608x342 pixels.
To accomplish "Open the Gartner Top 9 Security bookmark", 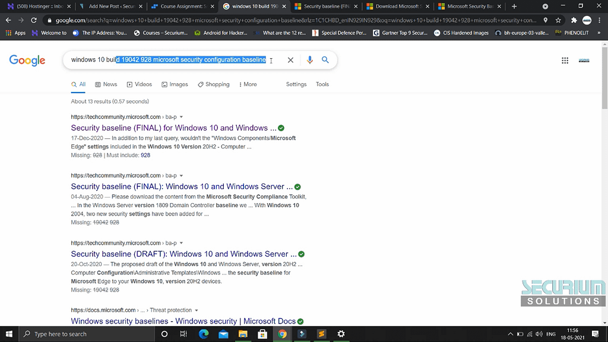I will [x=400, y=33].
